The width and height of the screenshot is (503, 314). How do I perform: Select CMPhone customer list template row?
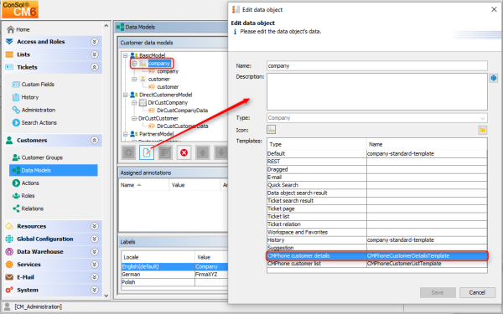coord(377,264)
